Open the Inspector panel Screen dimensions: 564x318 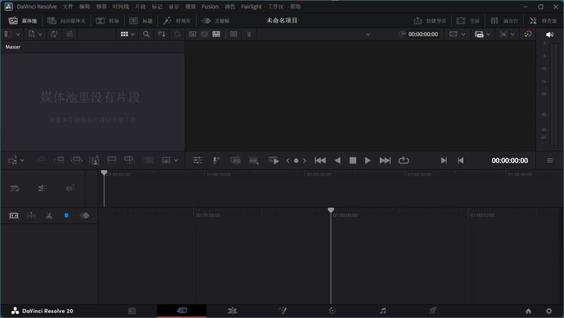tap(543, 21)
